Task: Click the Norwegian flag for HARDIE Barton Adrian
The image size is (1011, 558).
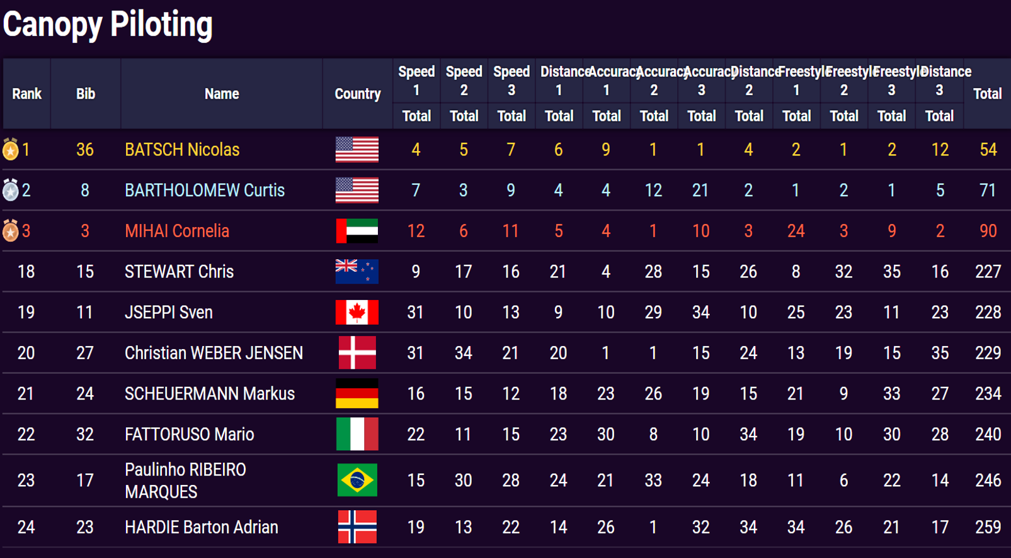Action: (357, 527)
